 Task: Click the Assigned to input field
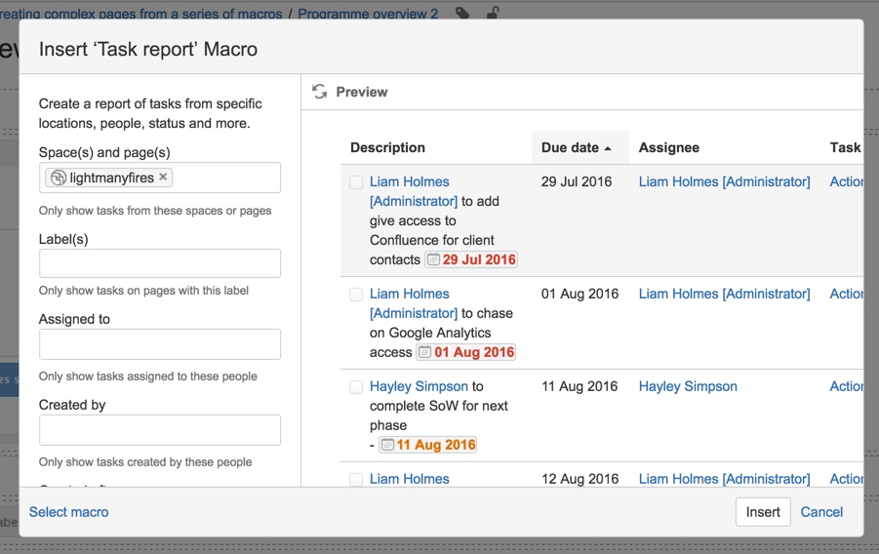click(160, 344)
